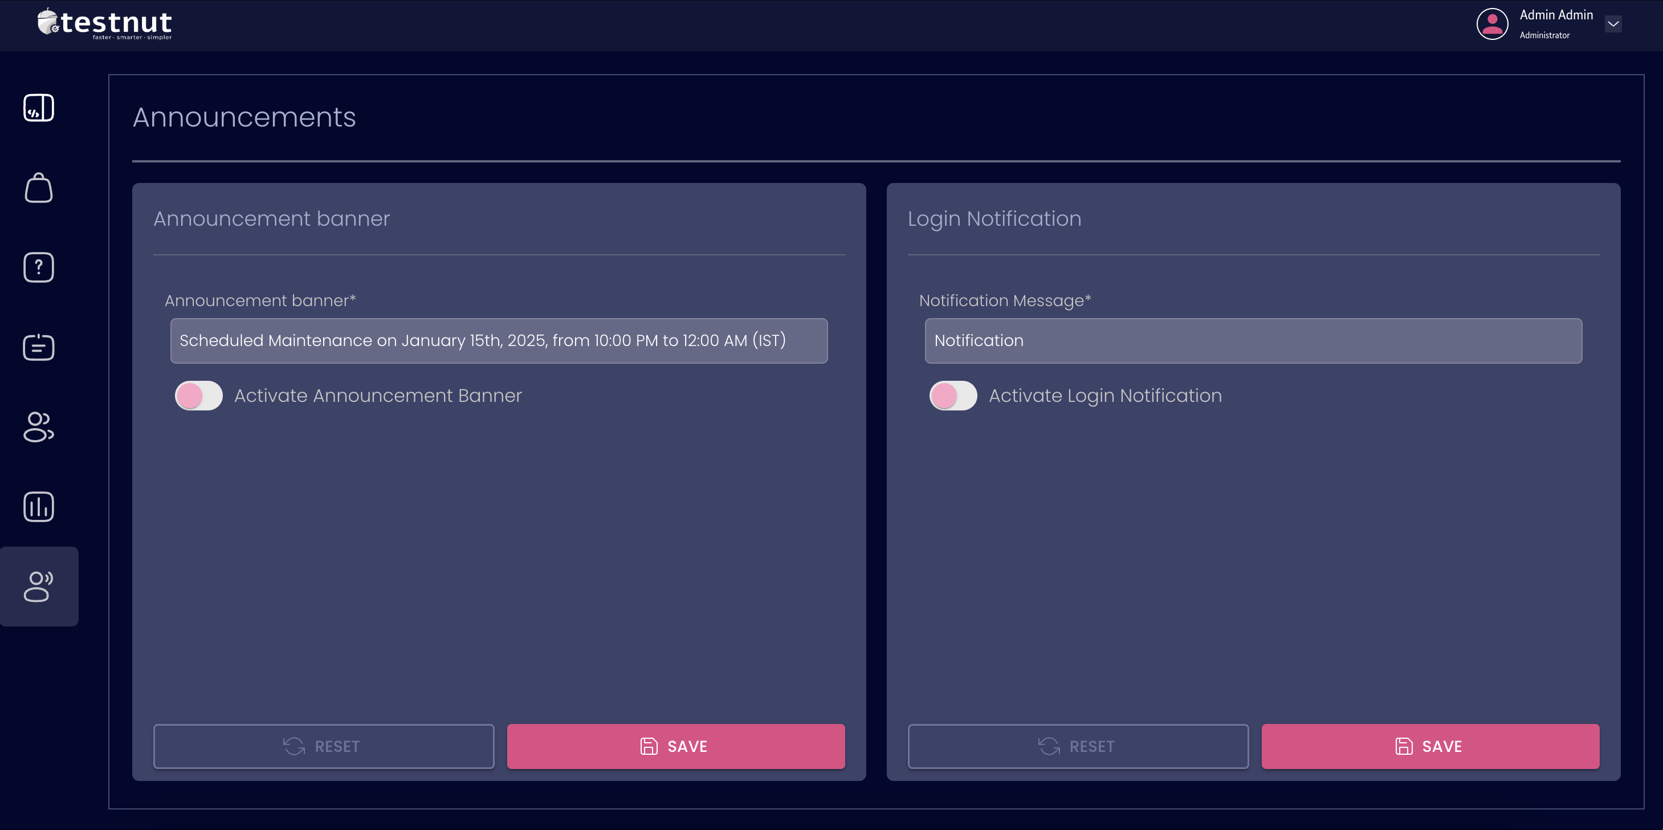Click the Activate Login Notification label
The height and width of the screenshot is (830, 1663).
pyautogui.click(x=1104, y=396)
